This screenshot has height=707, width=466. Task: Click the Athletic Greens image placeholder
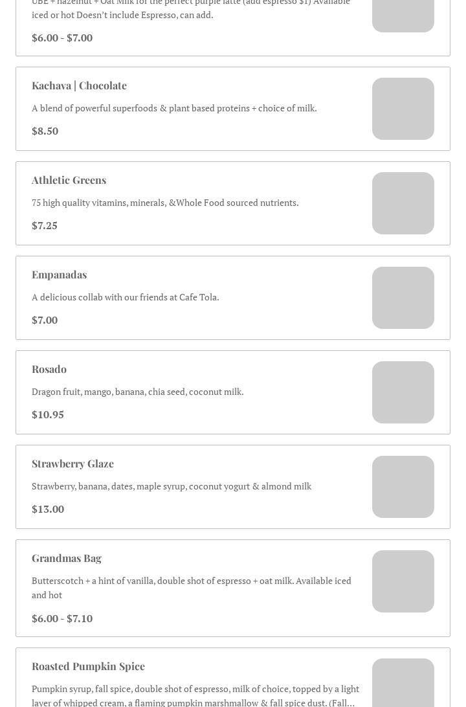pyautogui.click(x=403, y=203)
